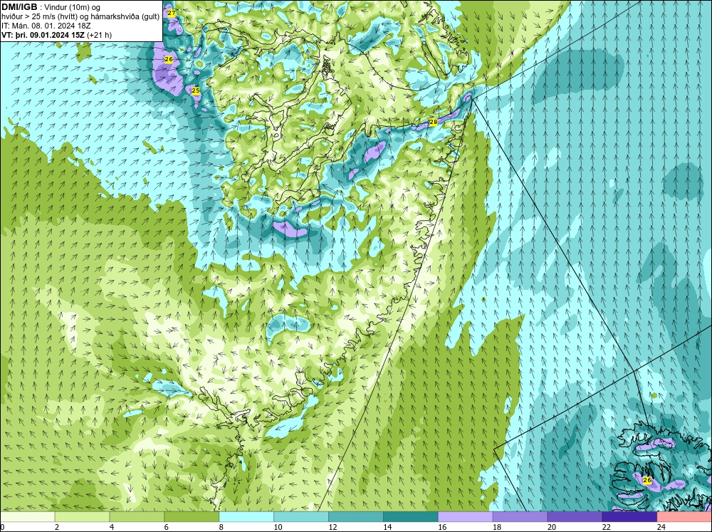Click legend scale value 20
The height and width of the screenshot is (532, 712).
pos(552,527)
